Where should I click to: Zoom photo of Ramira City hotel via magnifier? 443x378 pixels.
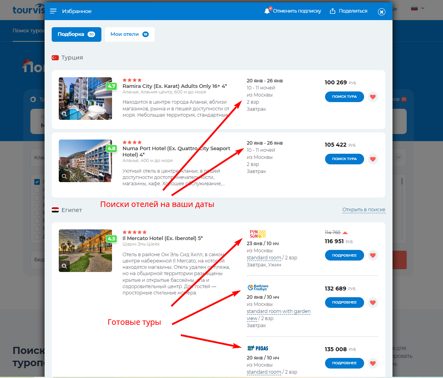point(64,114)
